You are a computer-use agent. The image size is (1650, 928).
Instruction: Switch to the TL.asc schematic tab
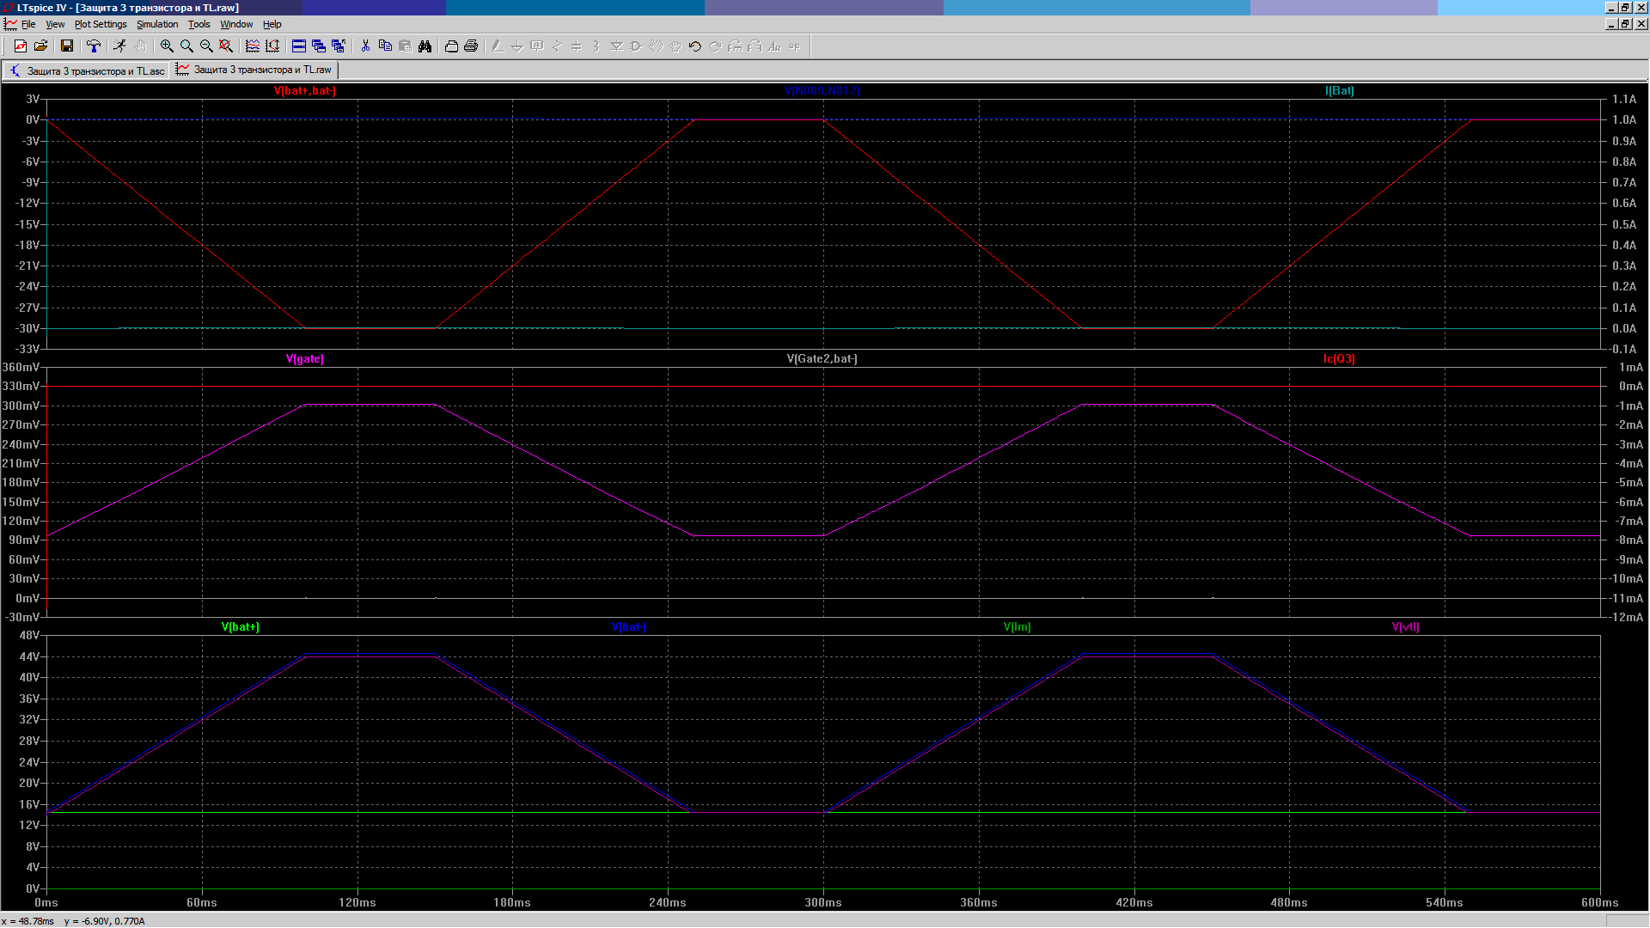click(x=87, y=70)
